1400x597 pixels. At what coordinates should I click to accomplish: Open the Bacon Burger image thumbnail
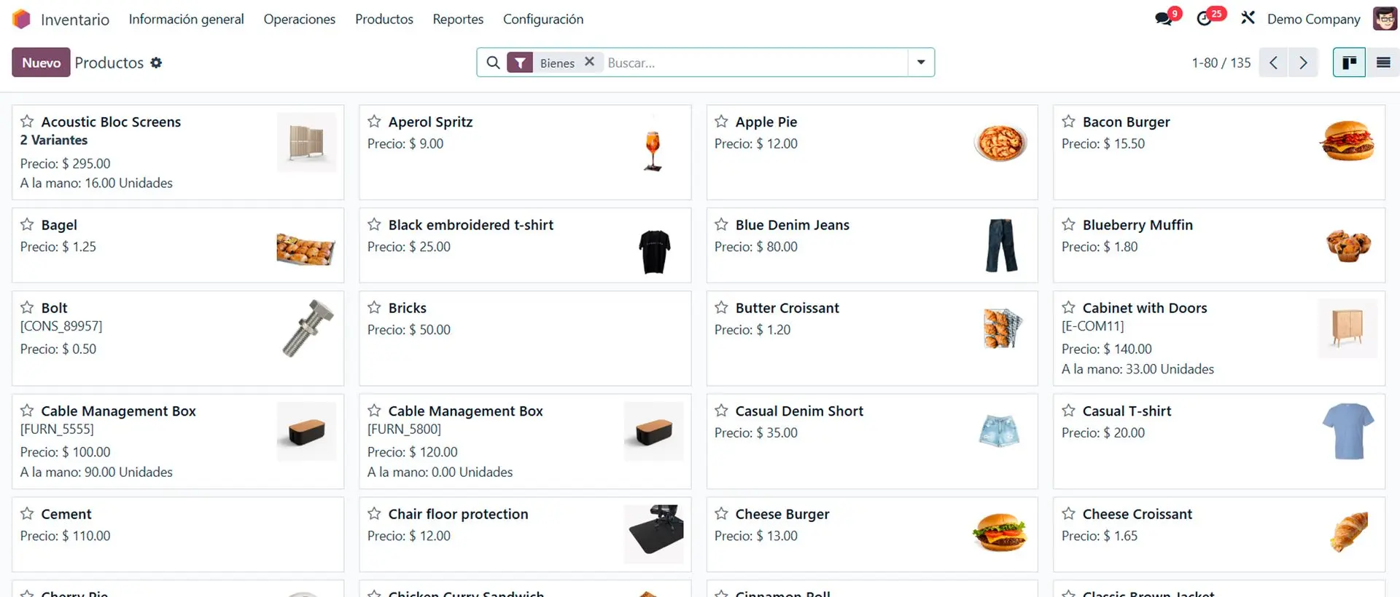[x=1347, y=141]
